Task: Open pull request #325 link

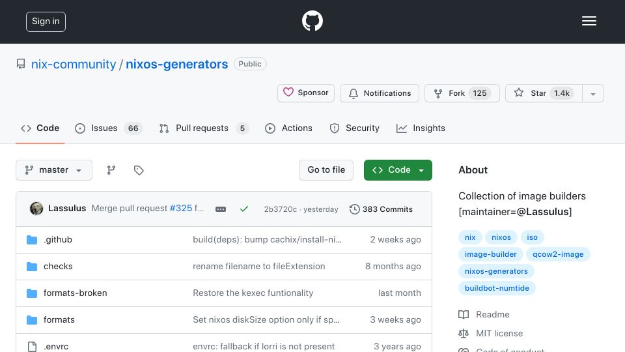Action: coord(181,209)
